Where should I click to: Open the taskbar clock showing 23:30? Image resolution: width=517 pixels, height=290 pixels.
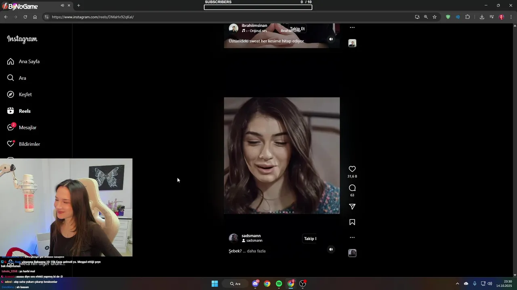click(x=504, y=284)
